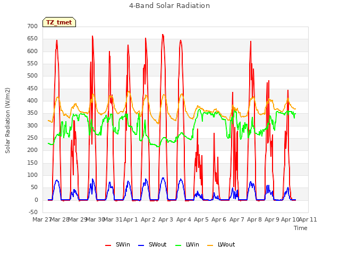Toggle the LWout legend entry

tap(221, 244)
